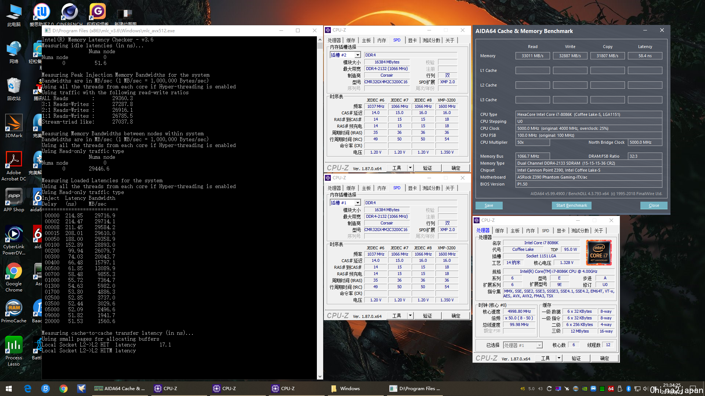Click 确定 in bottom-right CPU-Z window
The width and height of the screenshot is (705, 396).
coord(604,358)
